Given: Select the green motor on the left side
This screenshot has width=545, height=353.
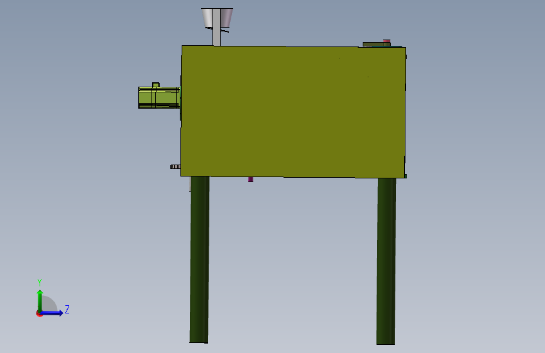Looking at the screenshot, I should coord(159,97).
